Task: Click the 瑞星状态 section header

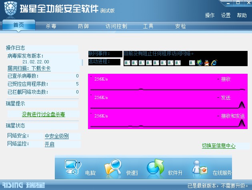Action: pos(16,125)
